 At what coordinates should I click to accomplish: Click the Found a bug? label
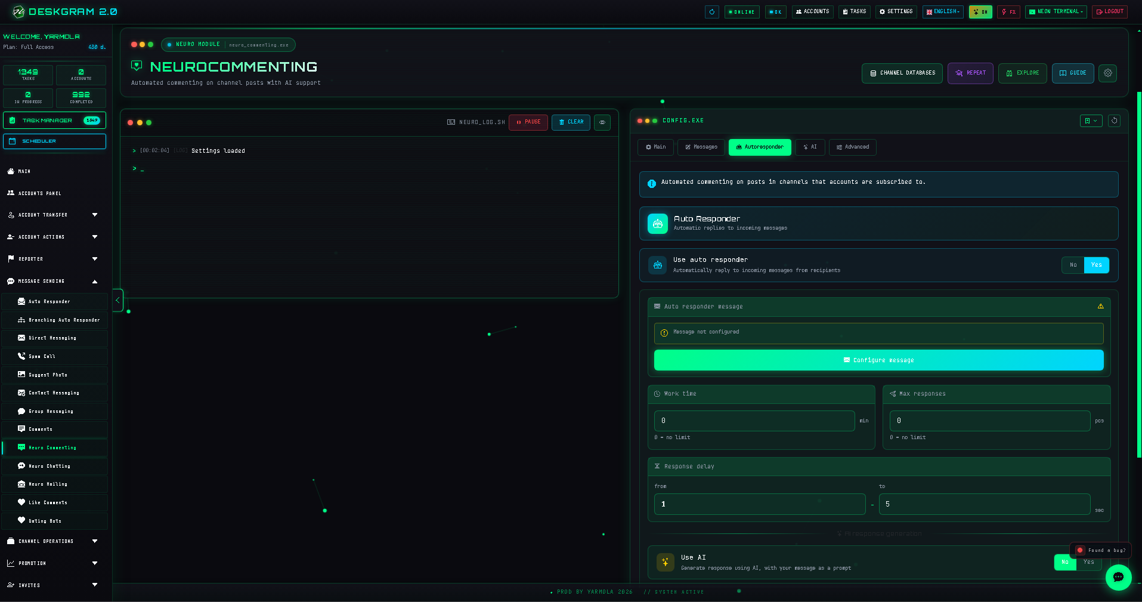(1107, 550)
